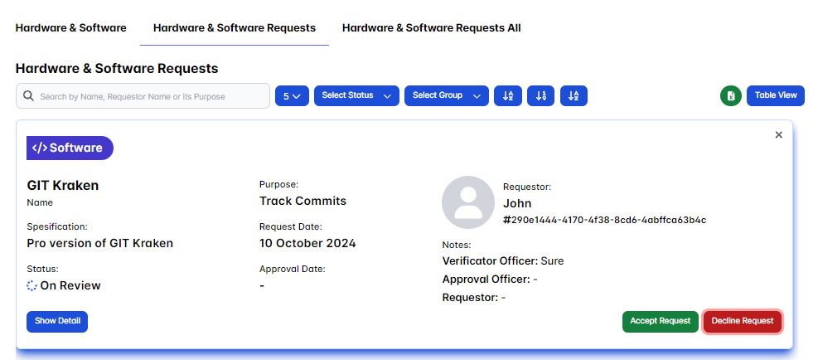The height and width of the screenshot is (360, 818).
Task: Close the GIT Kraken request card
Action: pyautogui.click(x=778, y=134)
